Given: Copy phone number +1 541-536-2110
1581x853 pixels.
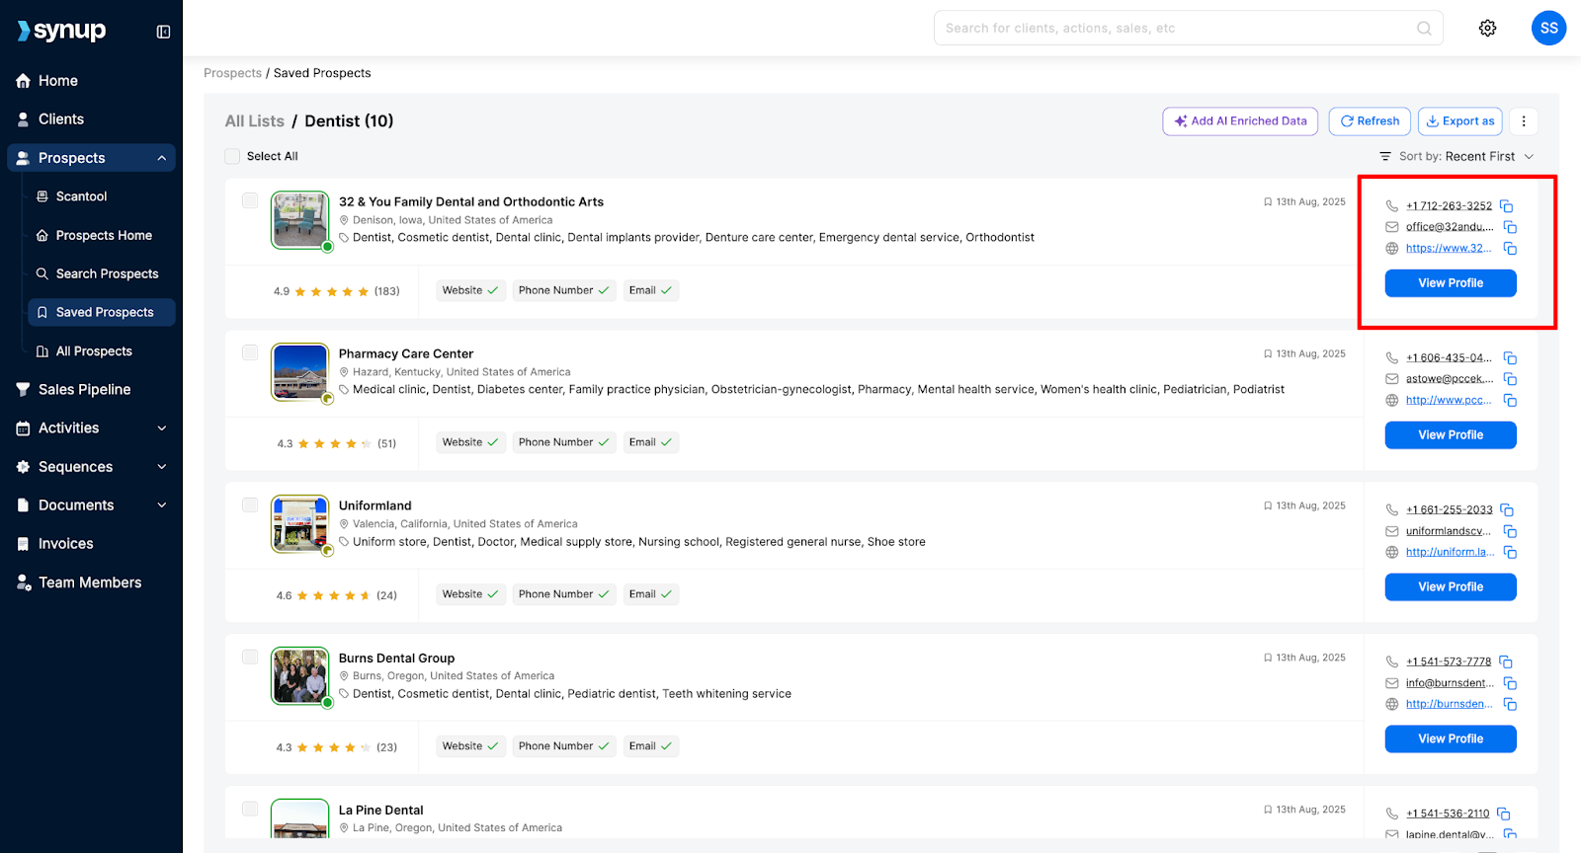Looking at the screenshot, I should click(x=1503, y=814).
